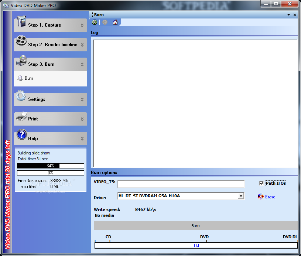Screen dimensions: 301x256
Task: Click the Total time:31 sec text
Action: coord(33,159)
